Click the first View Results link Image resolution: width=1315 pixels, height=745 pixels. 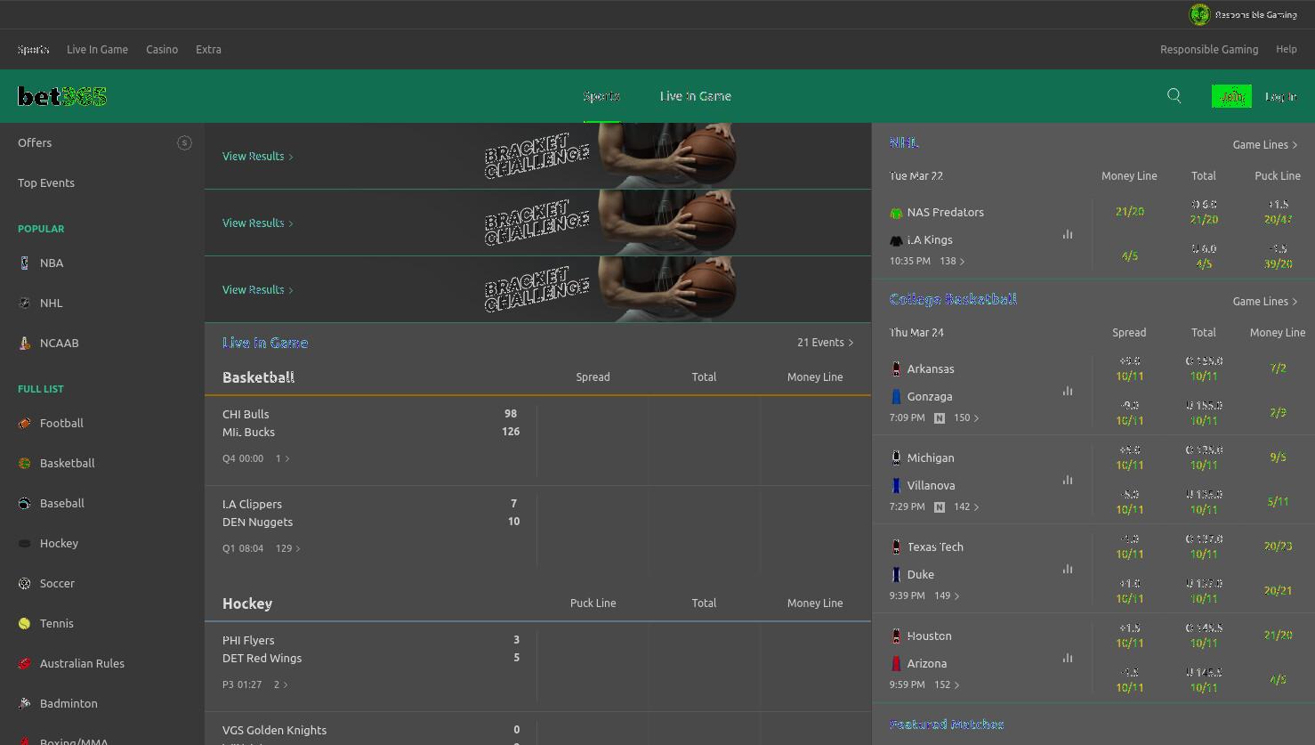(x=257, y=156)
